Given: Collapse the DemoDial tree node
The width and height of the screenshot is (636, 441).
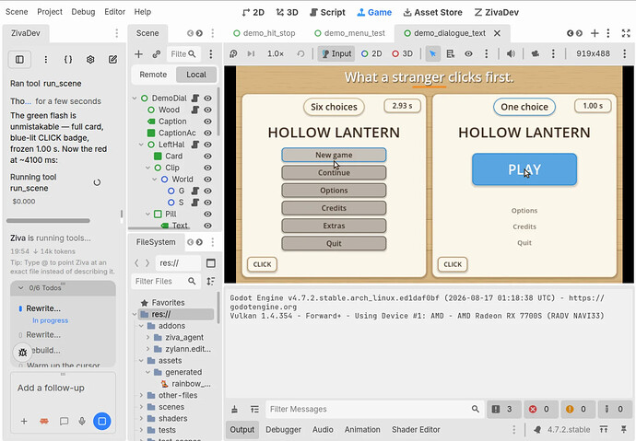Looking at the screenshot, I should [x=135, y=98].
